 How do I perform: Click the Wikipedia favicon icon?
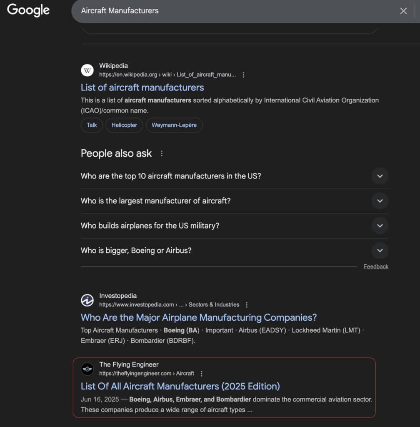[x=87, y=70]
